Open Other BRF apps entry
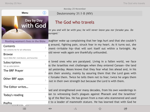 [x=25, y=80]
